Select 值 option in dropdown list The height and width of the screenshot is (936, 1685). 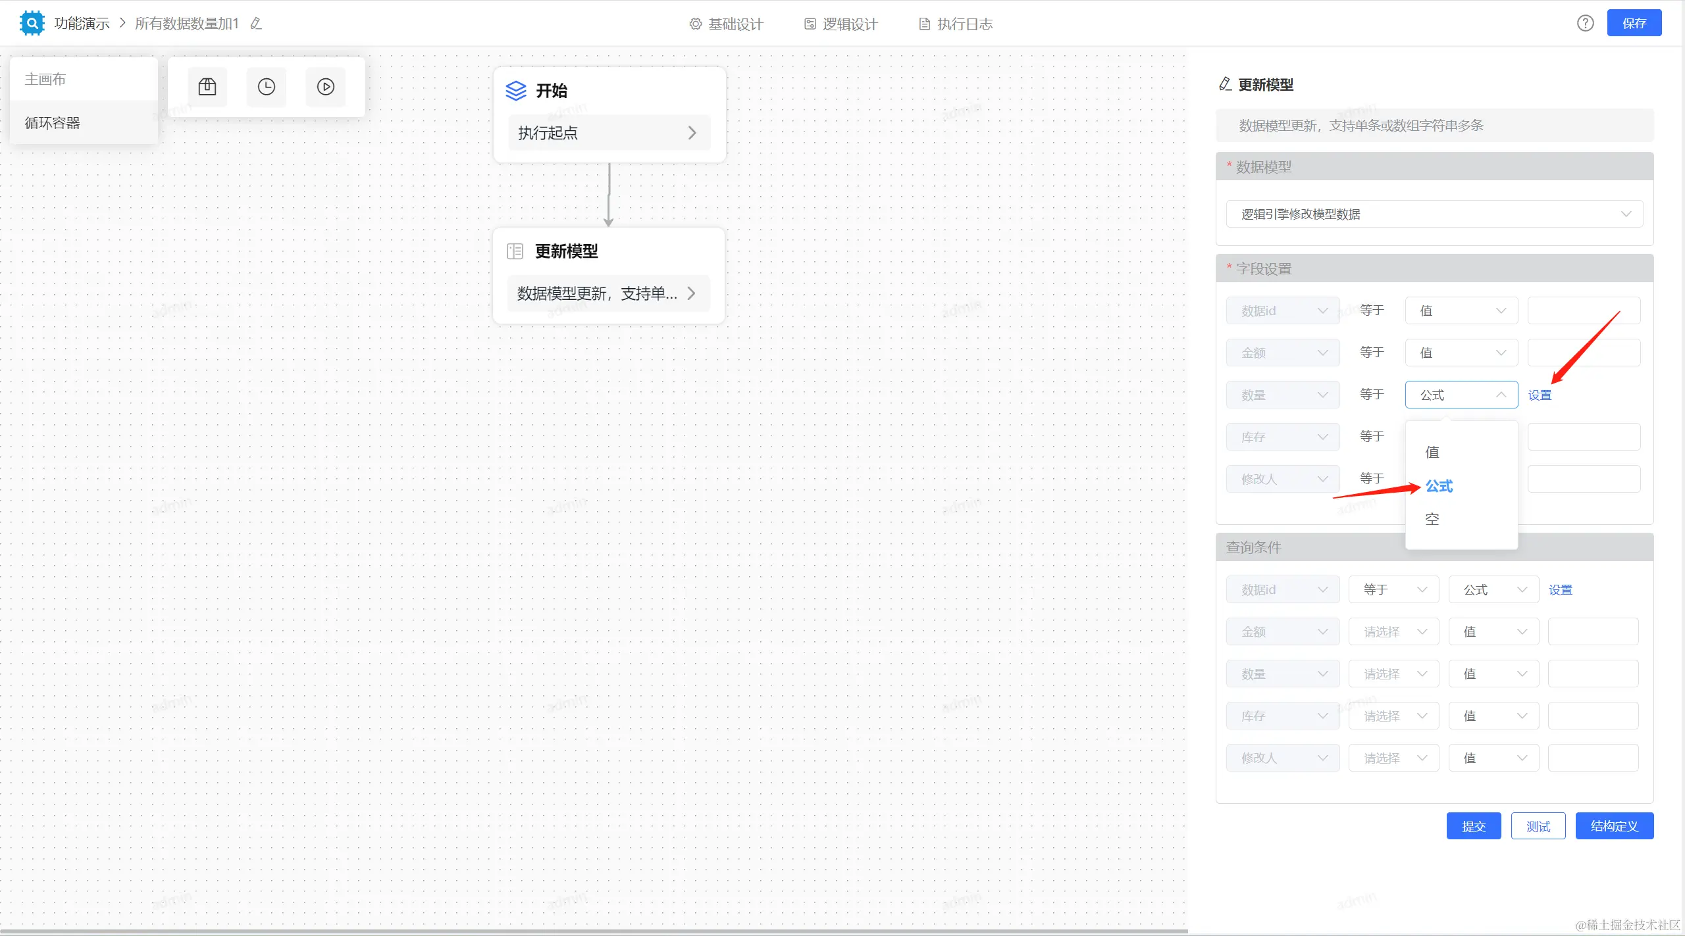[1432, 453]
